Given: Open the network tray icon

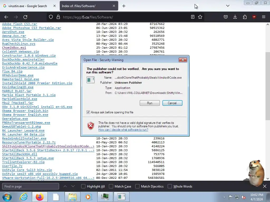Looking at the screenshot, I should (237, 197).
